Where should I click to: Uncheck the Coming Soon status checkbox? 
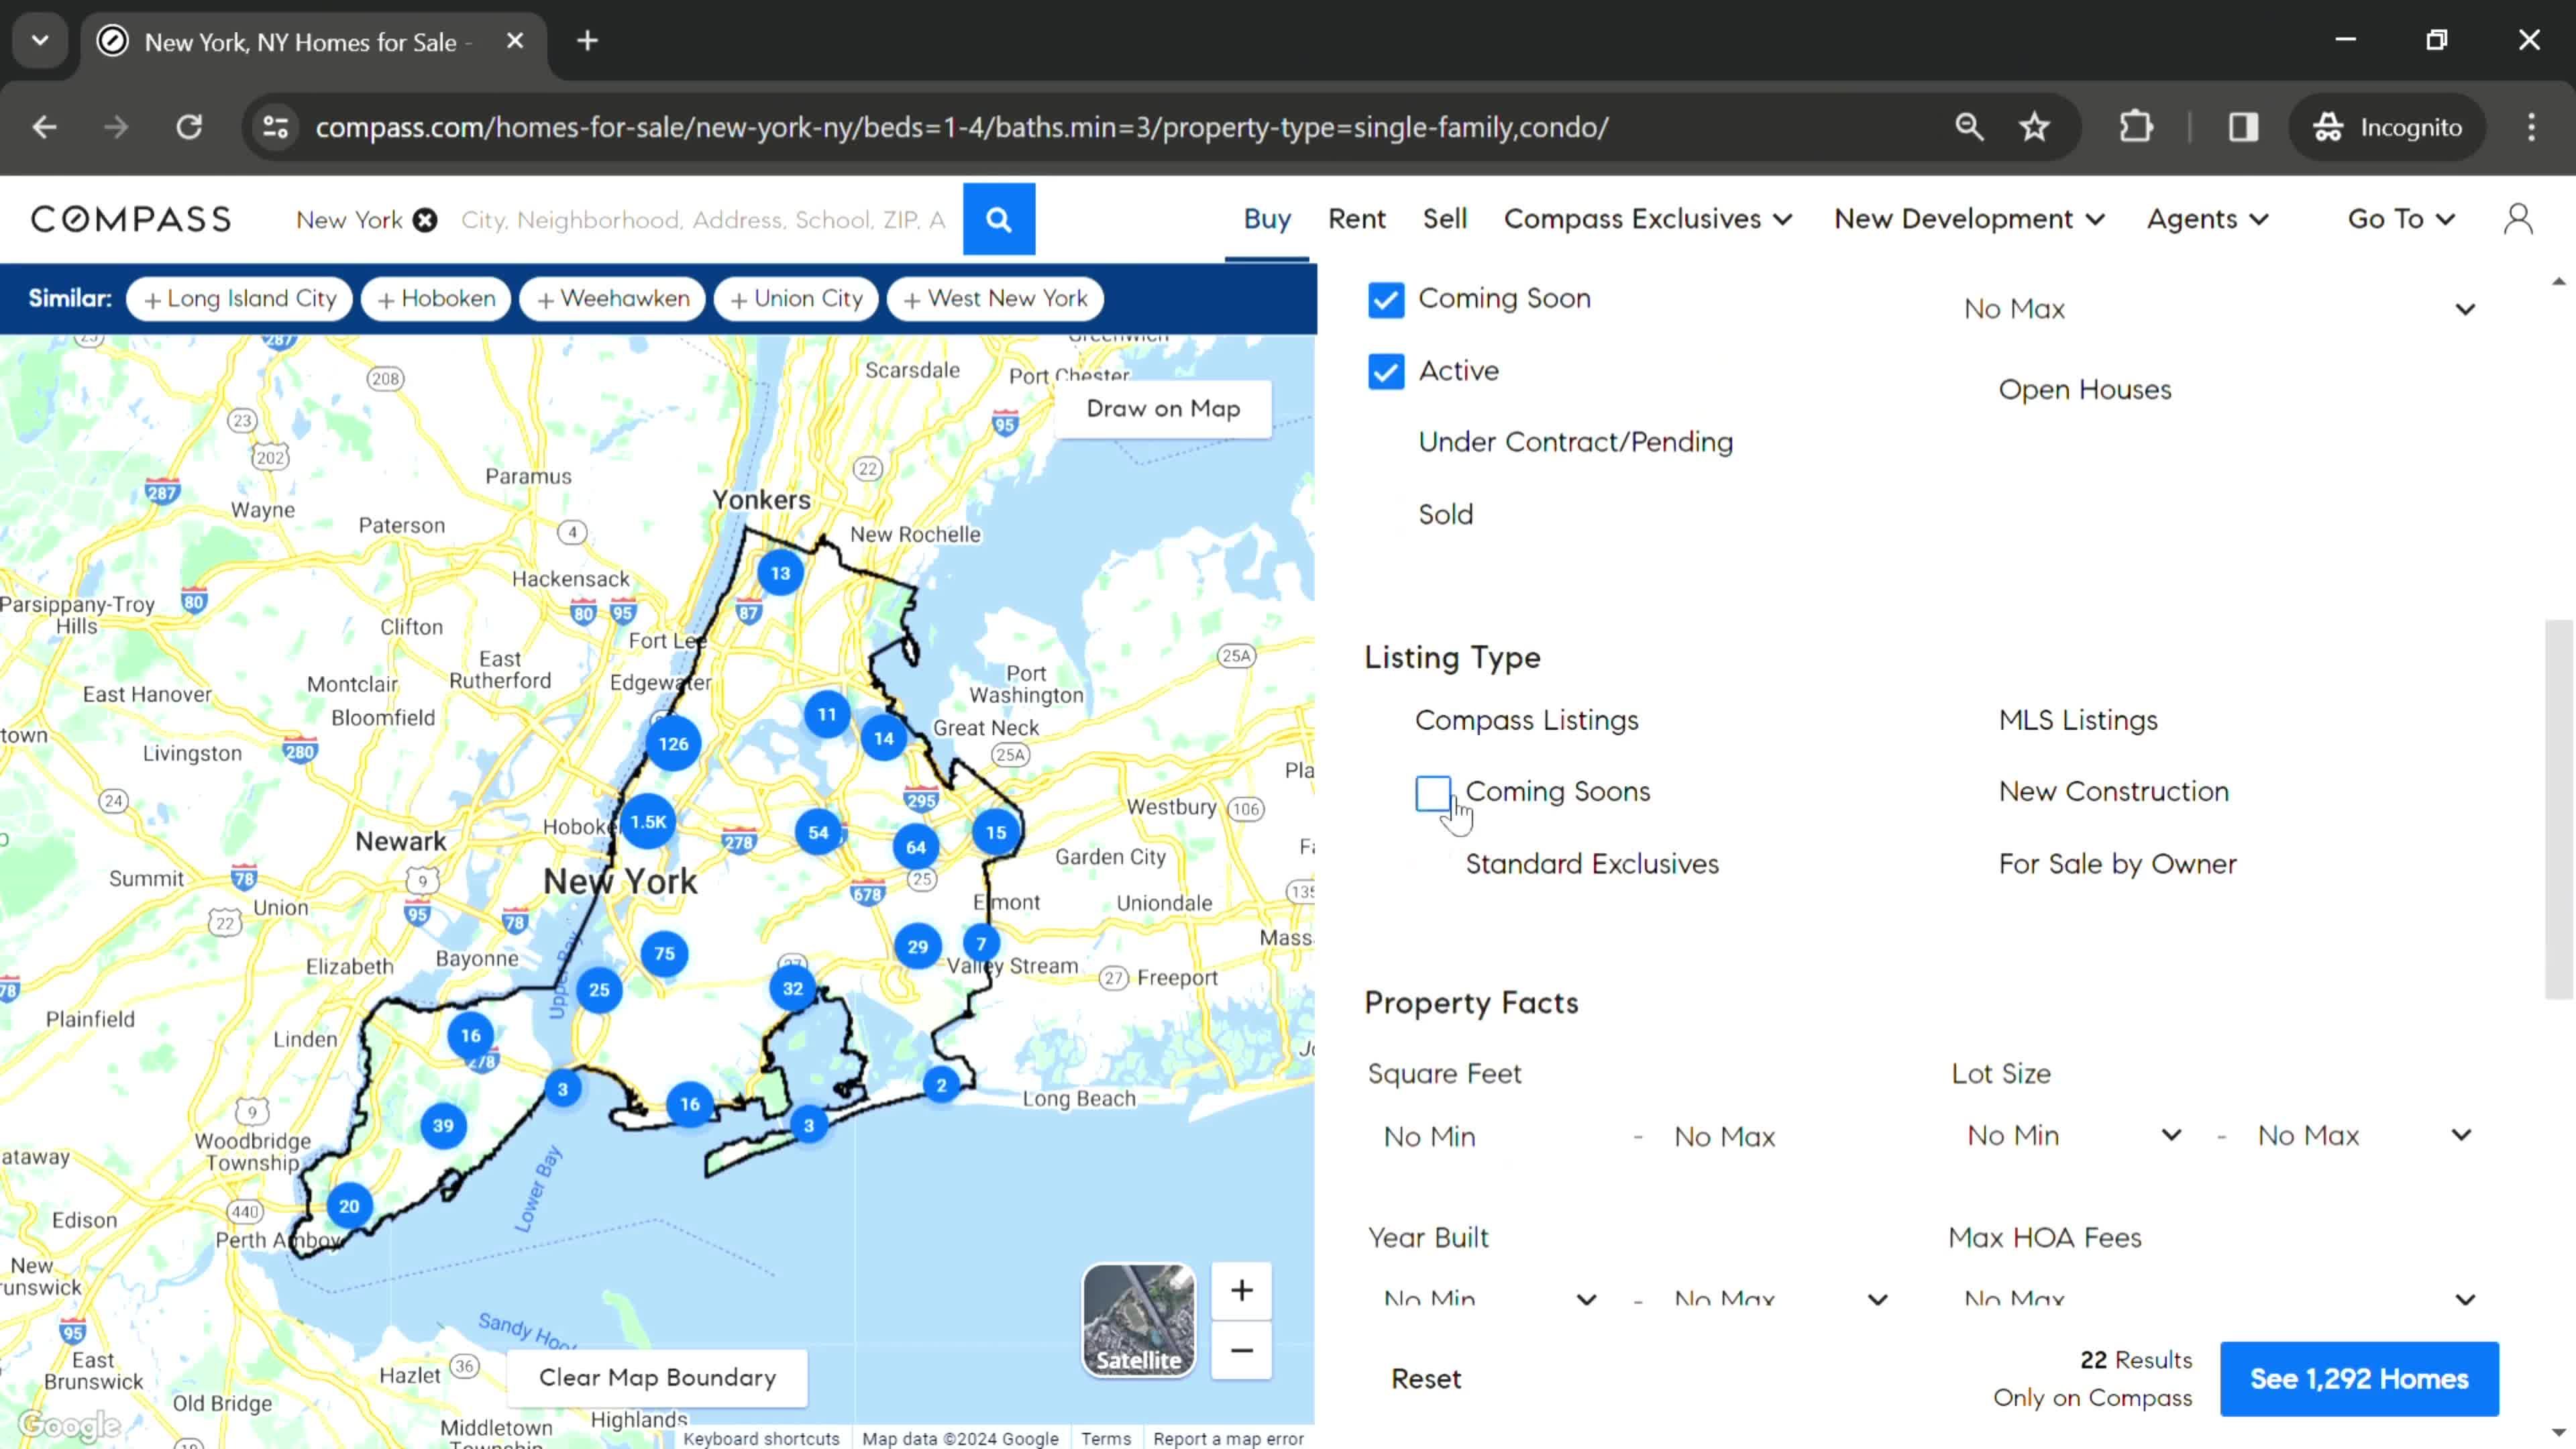click(x=1385, y=300)
